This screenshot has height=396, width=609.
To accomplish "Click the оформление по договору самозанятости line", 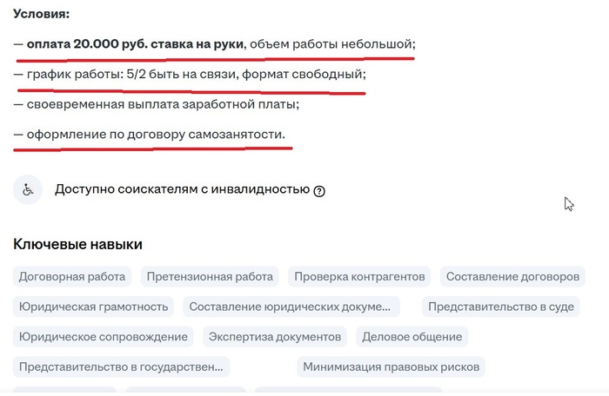I will coord(149,135).
